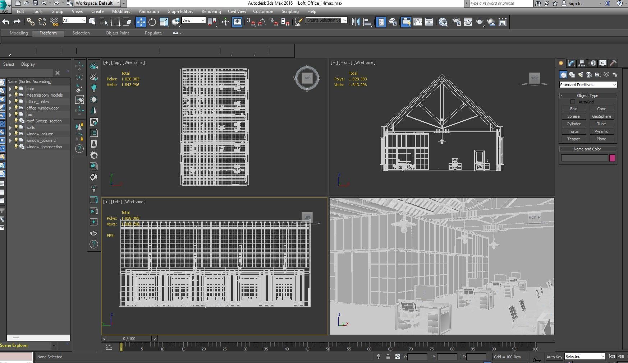Open the reference coordinate View dropdown
This screenshot has width=628, height=363.
pos(193,20)
